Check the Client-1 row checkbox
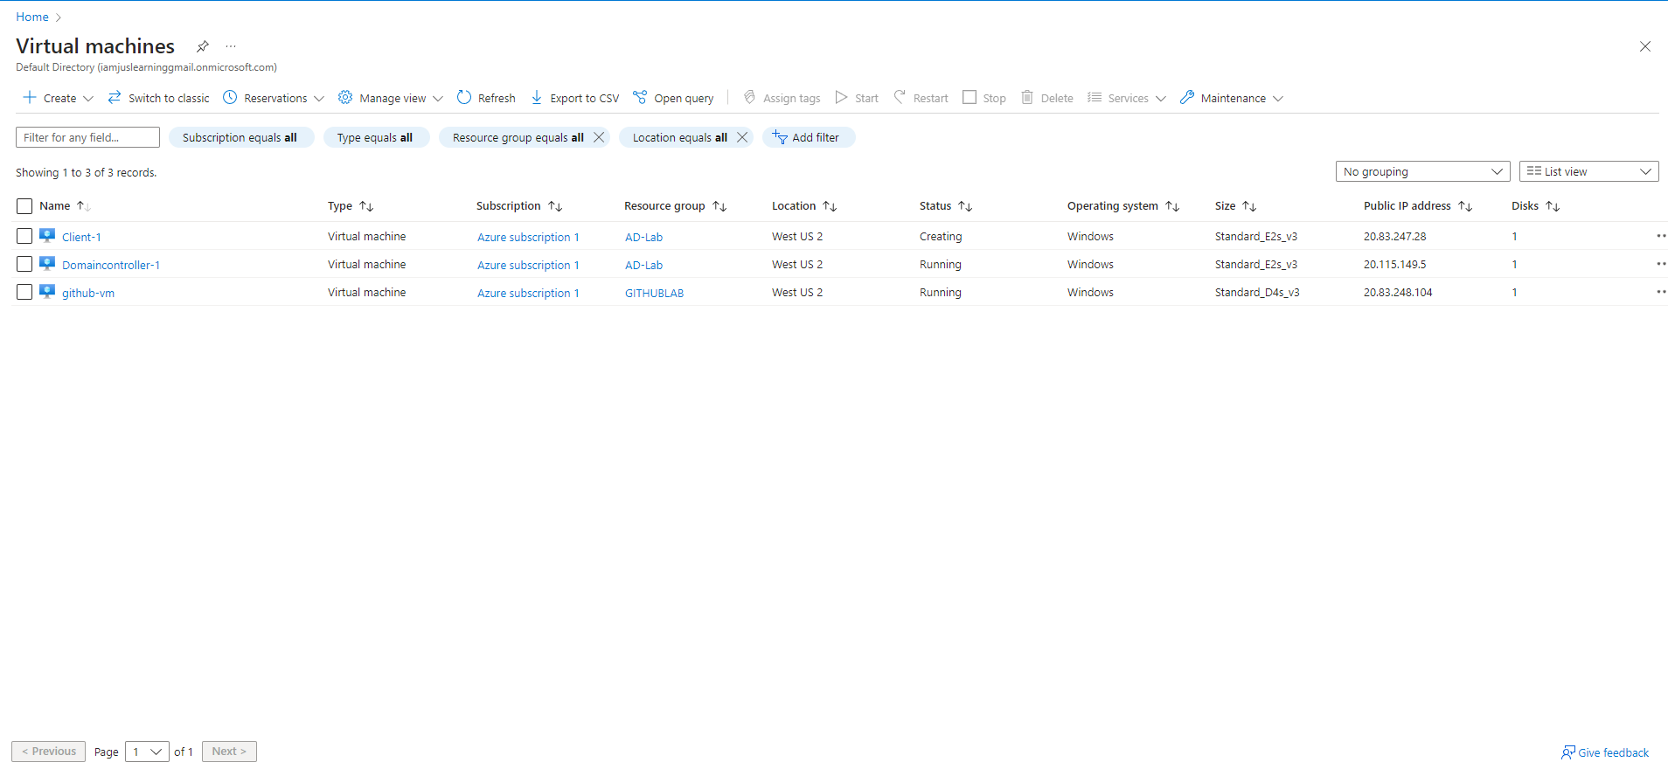Screen dimensions: 1668x776 tap(24, 236)
